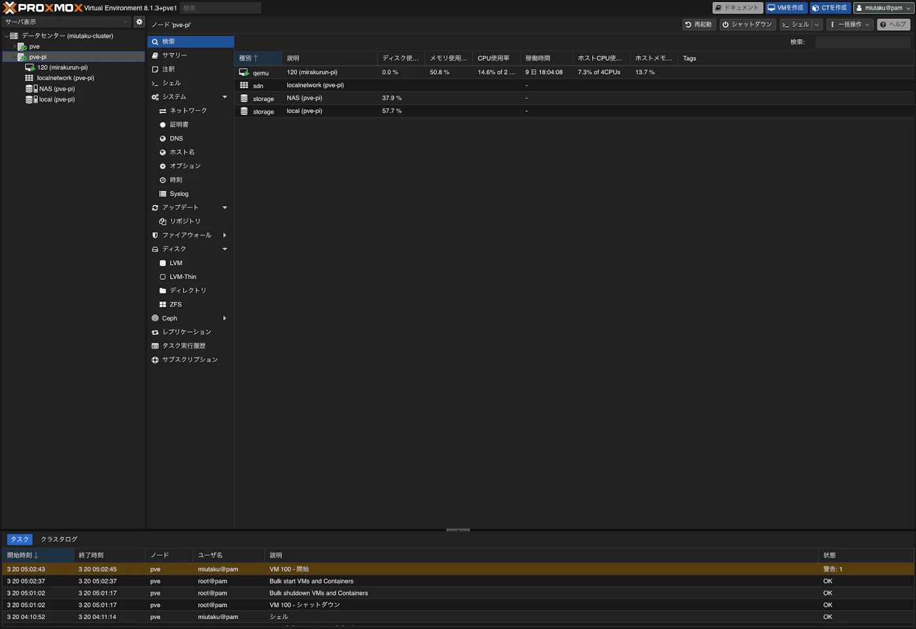Click the タスク実行履歴 list icon
Viewport: 916px width, 629px height.
(x=155, y=346)
